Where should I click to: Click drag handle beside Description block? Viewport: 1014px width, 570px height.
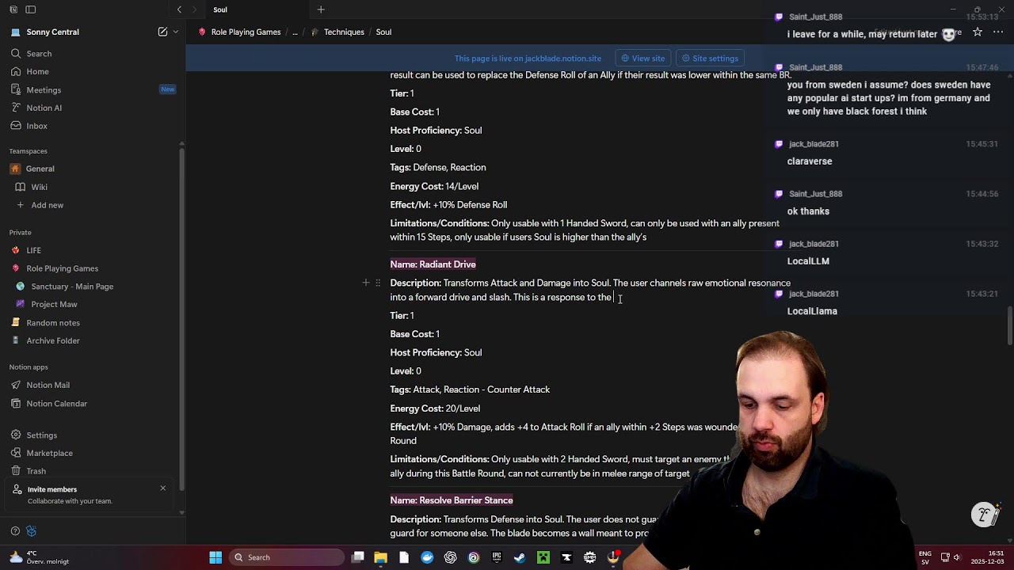coord(378,283)
